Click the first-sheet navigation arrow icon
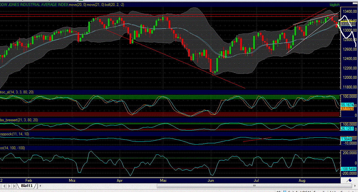This screenshot has width=358, height=192. pos(1,186)
